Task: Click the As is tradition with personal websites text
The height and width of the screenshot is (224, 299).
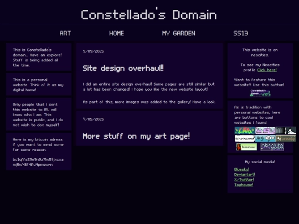Action: click(x=257, y=115)
